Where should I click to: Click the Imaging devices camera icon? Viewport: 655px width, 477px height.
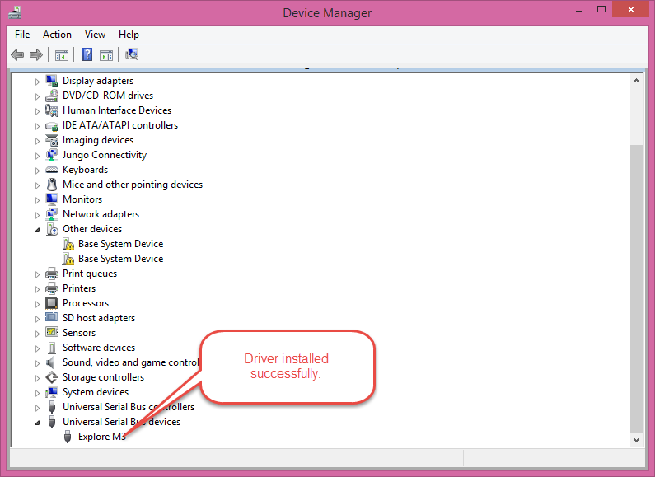click(x=52, y=140)
